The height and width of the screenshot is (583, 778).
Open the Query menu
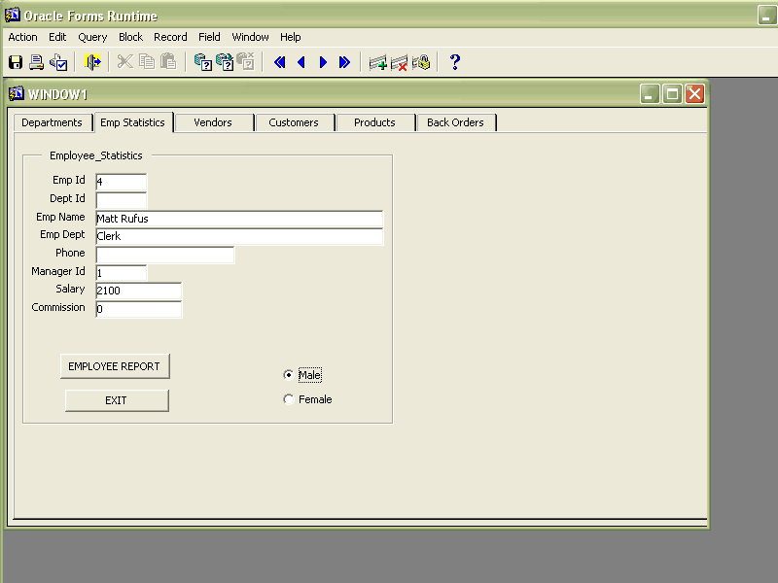[92, 37]
